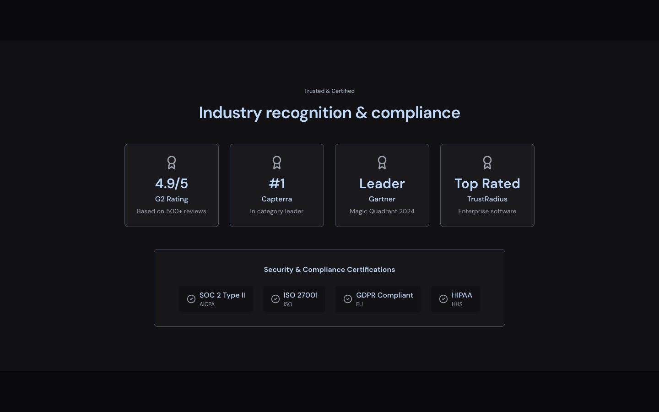
Task: Click the award ribbon icon on the TrustRadius card
Action: (487, 163)
